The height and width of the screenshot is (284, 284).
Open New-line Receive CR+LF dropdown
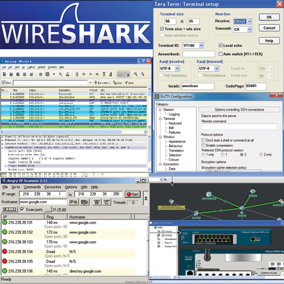coord(249,21)
